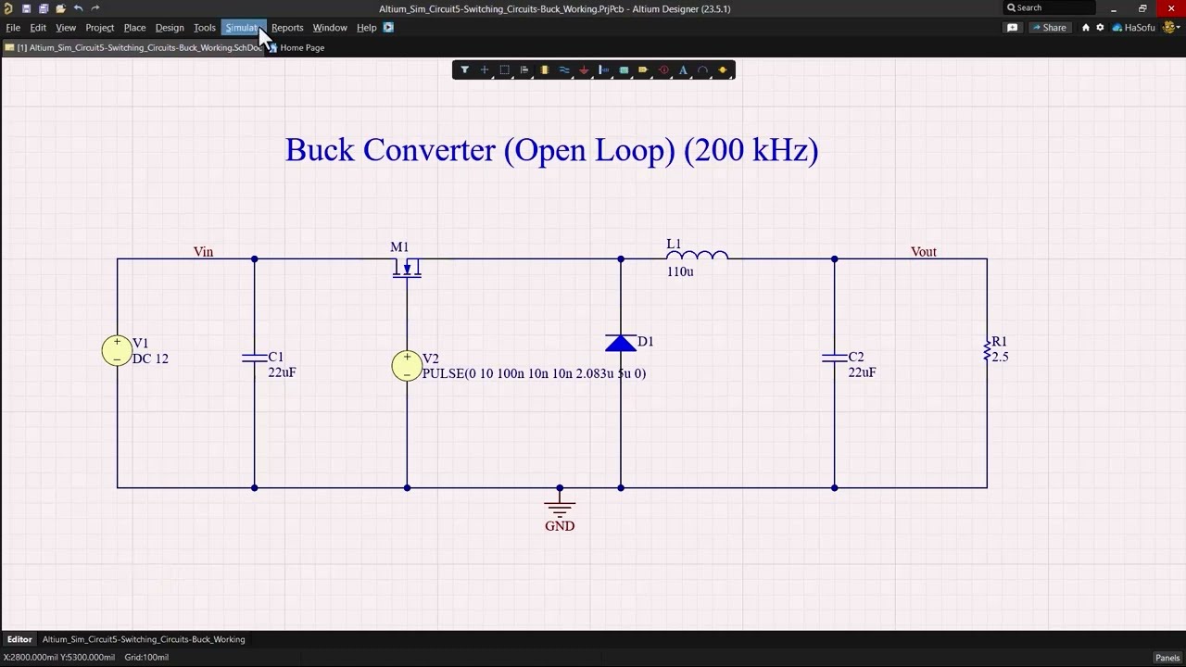Select the Altium_Sim_Circuit5 bottom sheet tab
Image resolution: width=1186 pixels, height=667 pixels.
pyautogui.click(x=144, y=639)
